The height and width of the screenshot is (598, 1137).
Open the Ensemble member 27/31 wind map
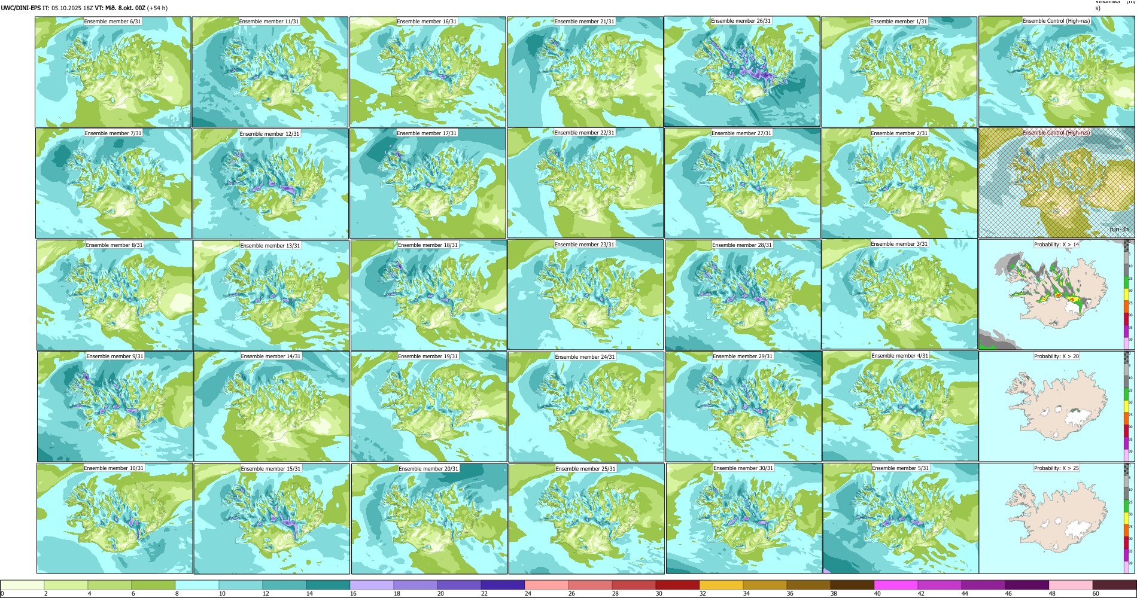click(x=743, y=184)
